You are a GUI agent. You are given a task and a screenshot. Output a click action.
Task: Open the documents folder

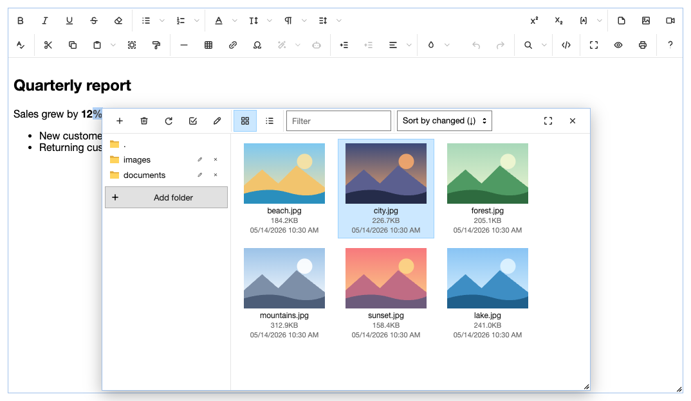[144, 175]
